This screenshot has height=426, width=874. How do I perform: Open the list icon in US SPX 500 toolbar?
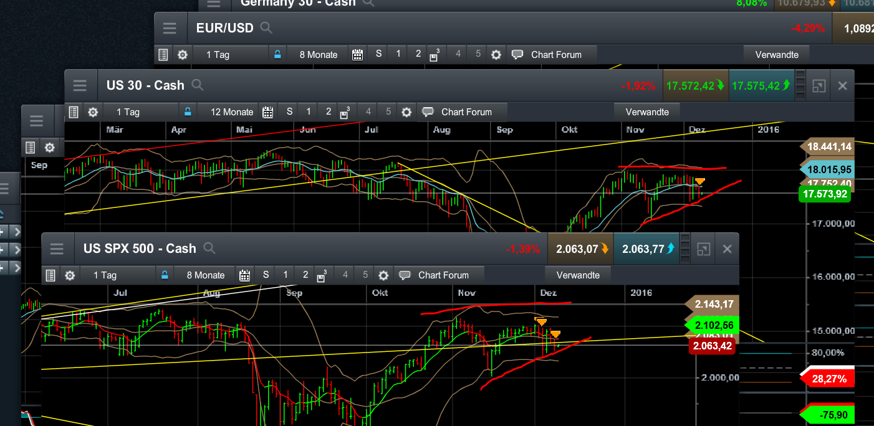coord(52,275)
